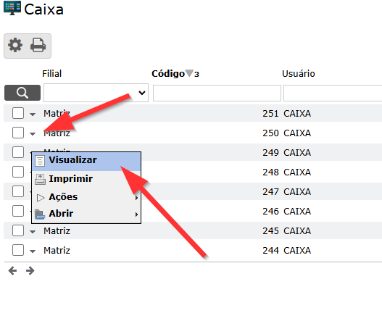Click the Imprimir printer icon in menu
This screenshot has height=329, width=382.
[x=40, y=179]
